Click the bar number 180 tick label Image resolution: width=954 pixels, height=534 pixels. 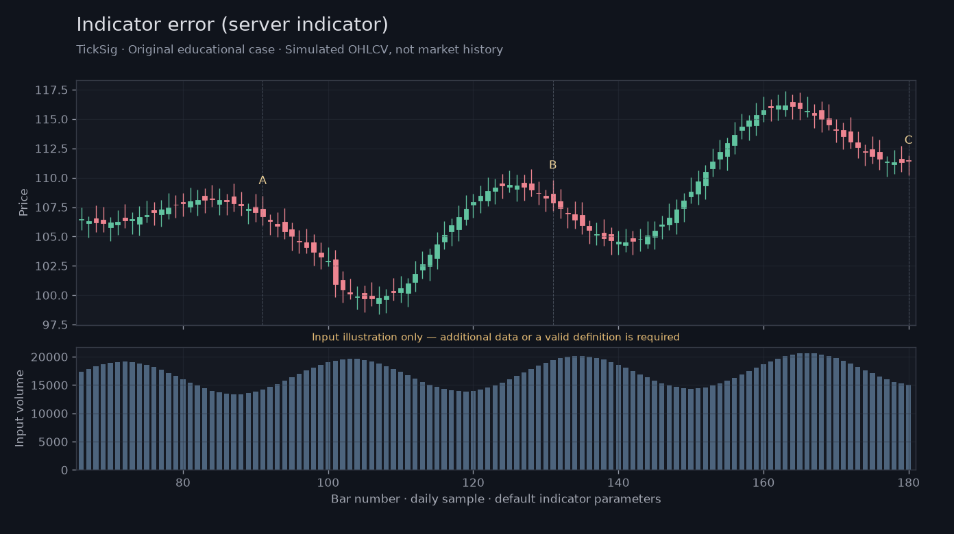(x=909, y=482)
